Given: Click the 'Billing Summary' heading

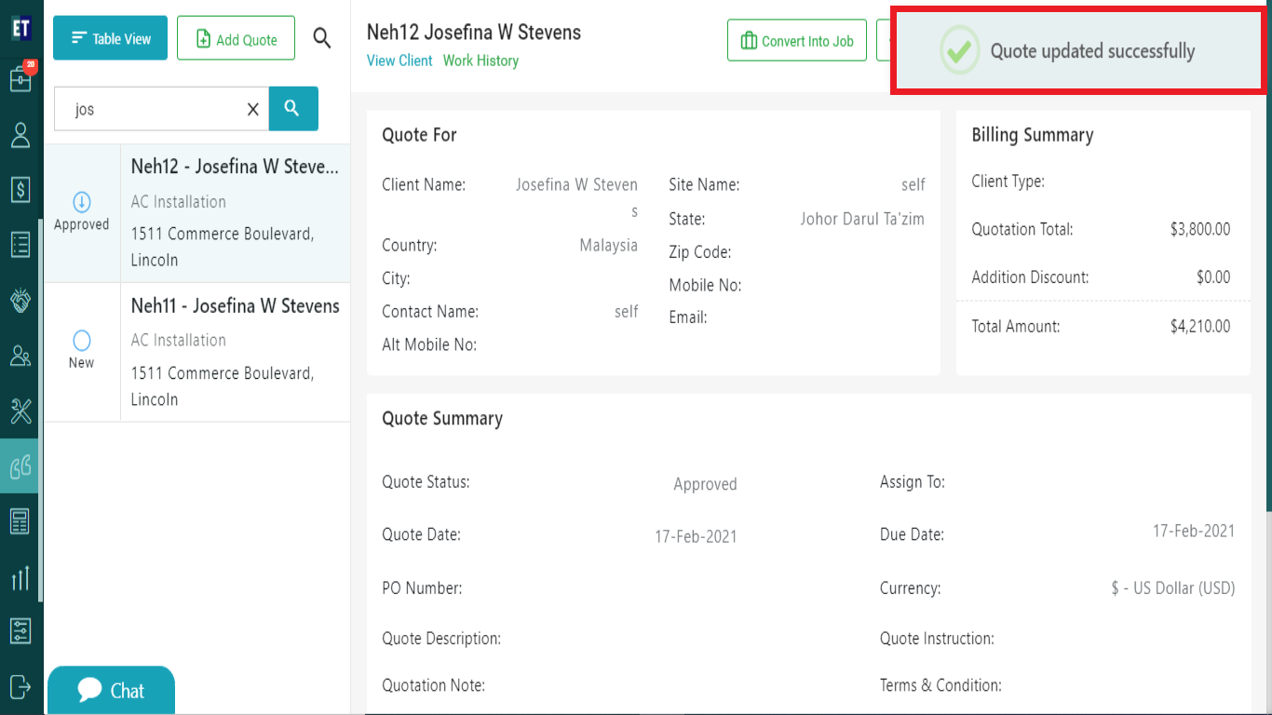Looking at the screenshot, I should tap(1033, 135).
